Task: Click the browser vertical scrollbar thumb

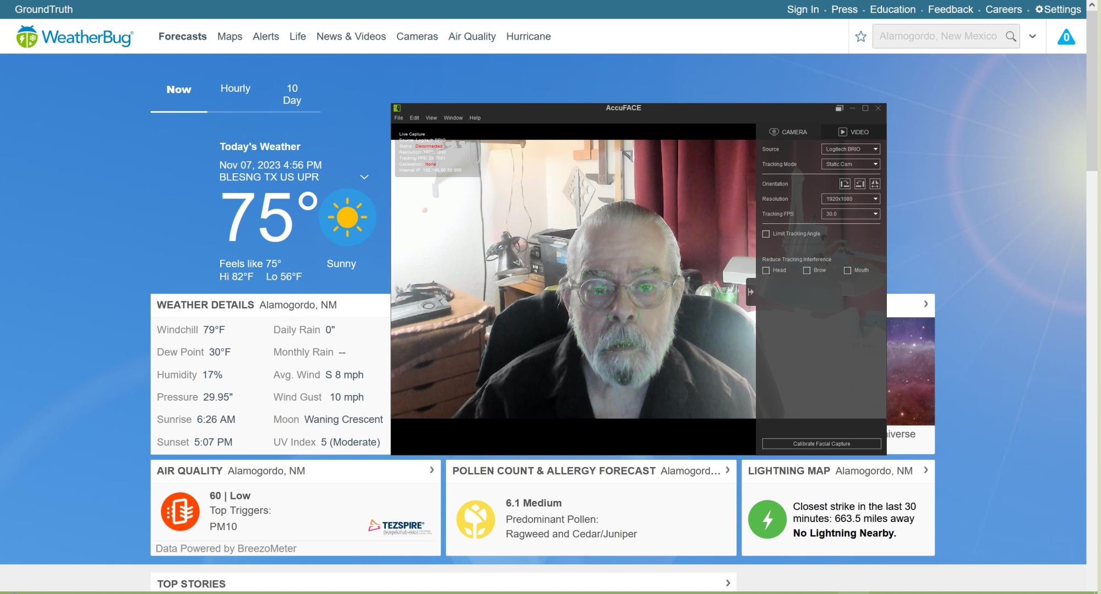Action: pos(1093,91)
